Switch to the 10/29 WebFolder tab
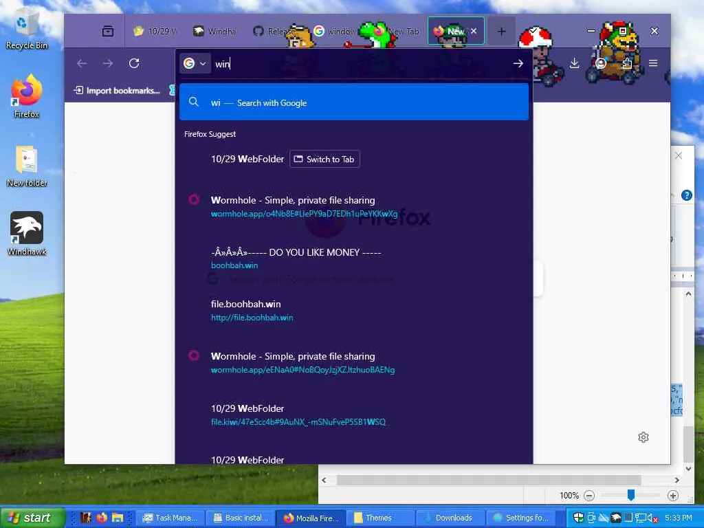The width and height of the screenshot is (704, 528). (x=155, y=31)
